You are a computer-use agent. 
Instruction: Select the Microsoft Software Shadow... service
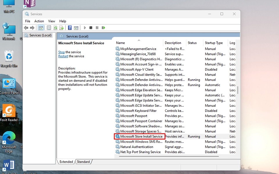click(x=141, y=126)
